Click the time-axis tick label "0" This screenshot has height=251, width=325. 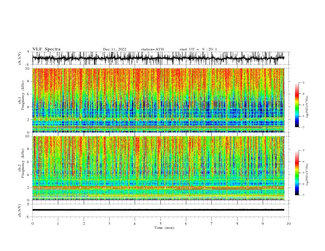tap(32, 224)
